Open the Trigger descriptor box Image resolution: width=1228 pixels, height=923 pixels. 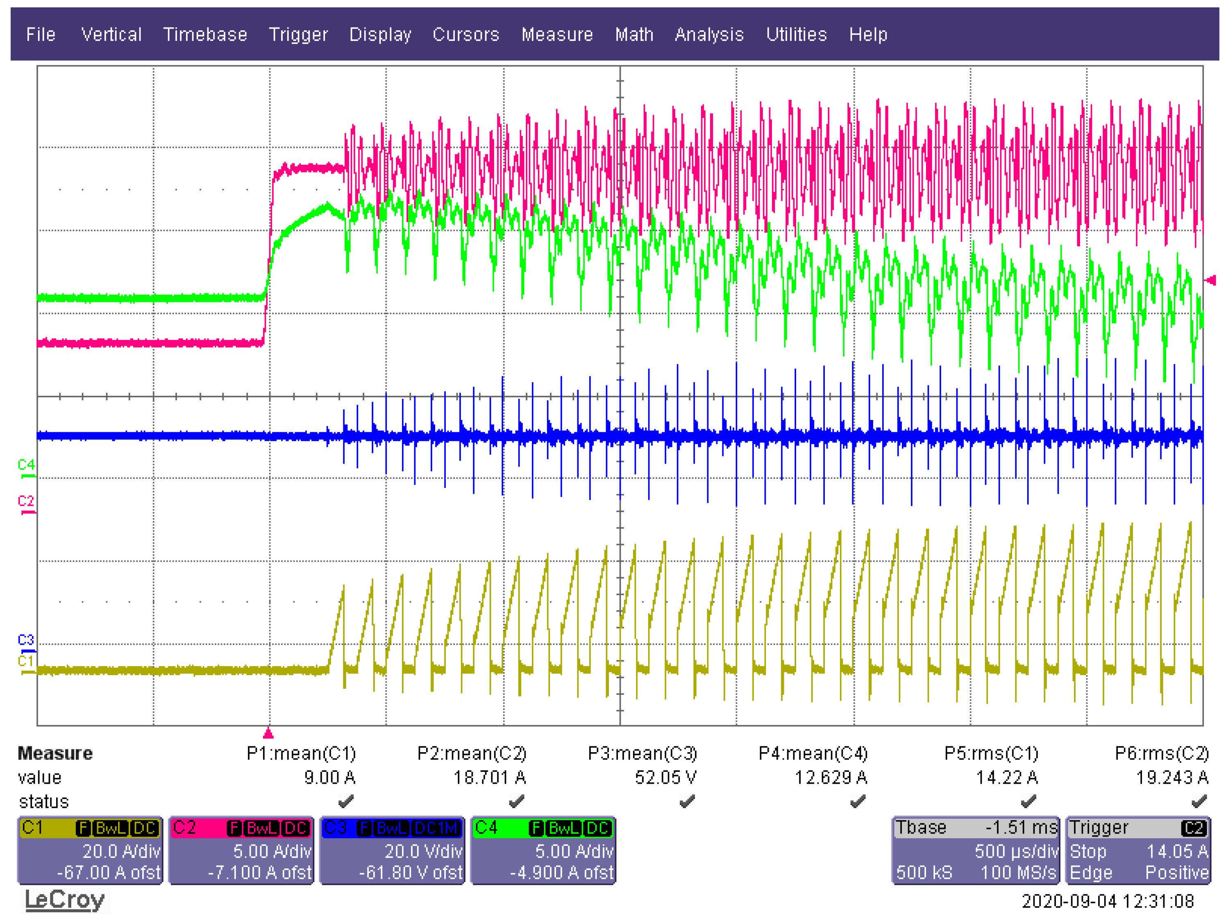point(1137,850)
